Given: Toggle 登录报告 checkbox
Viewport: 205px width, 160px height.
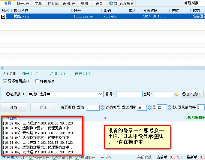Looking at the screenshot, I should click(31, 158).
